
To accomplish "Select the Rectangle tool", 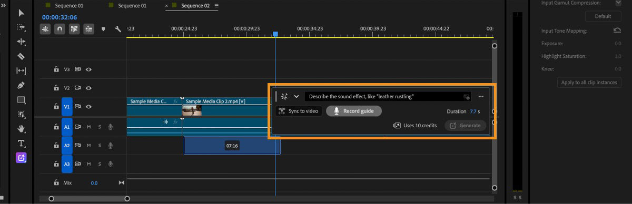I will pos(21,100).
